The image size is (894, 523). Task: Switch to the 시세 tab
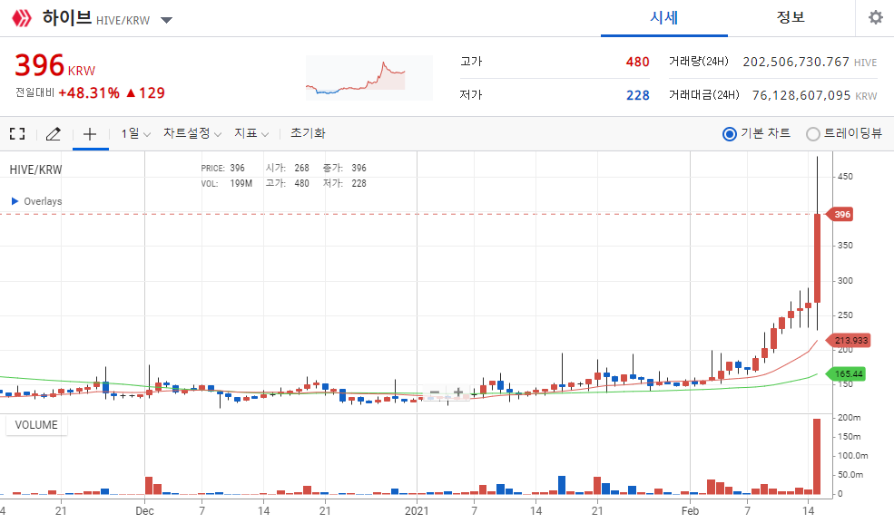coord(664,17)
